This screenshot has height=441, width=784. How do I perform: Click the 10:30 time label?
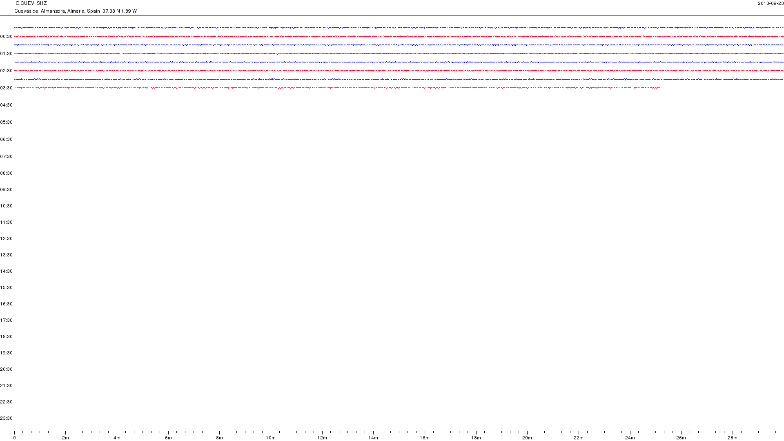[x=7, y=206]
